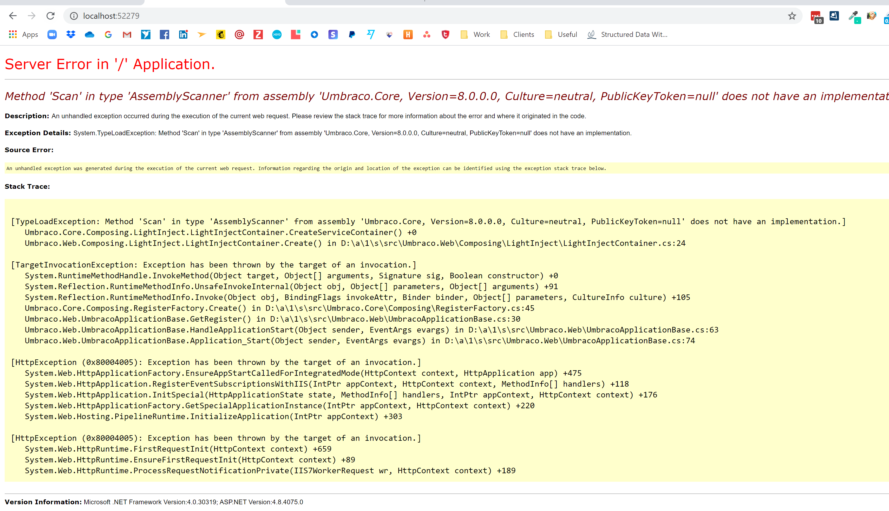This screenshot has height=511, width=889.
Task: Open the Mailchimp bookmark
Action: tap(220, 35)
